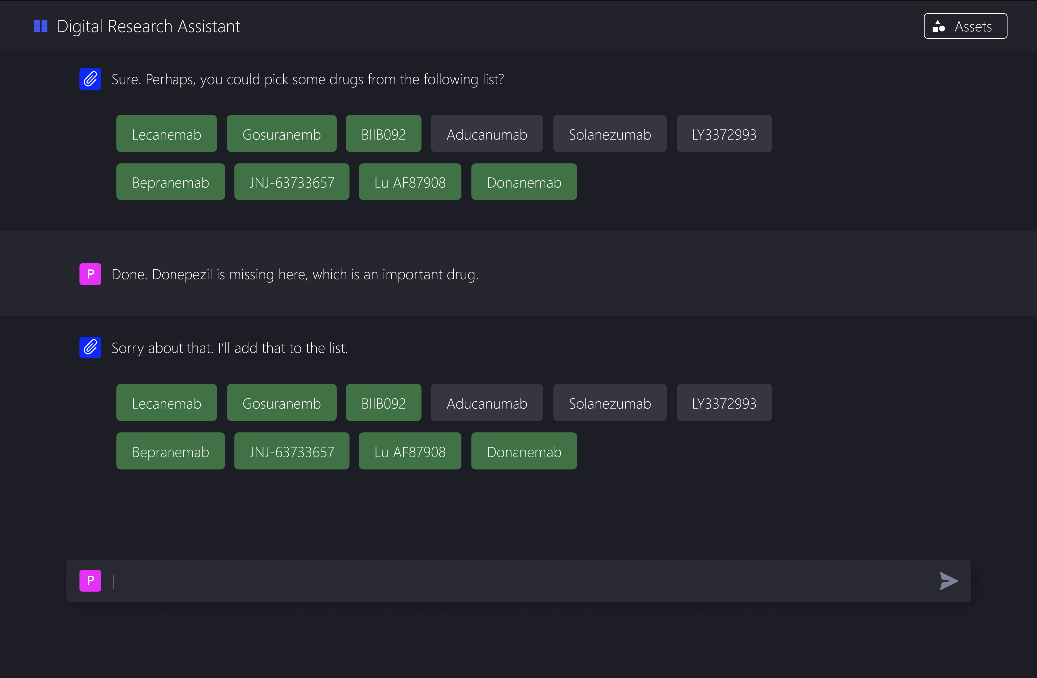Deselect BIIB092 in the second list
Screen dimensions: 1037x678
[x=383, y=402]
